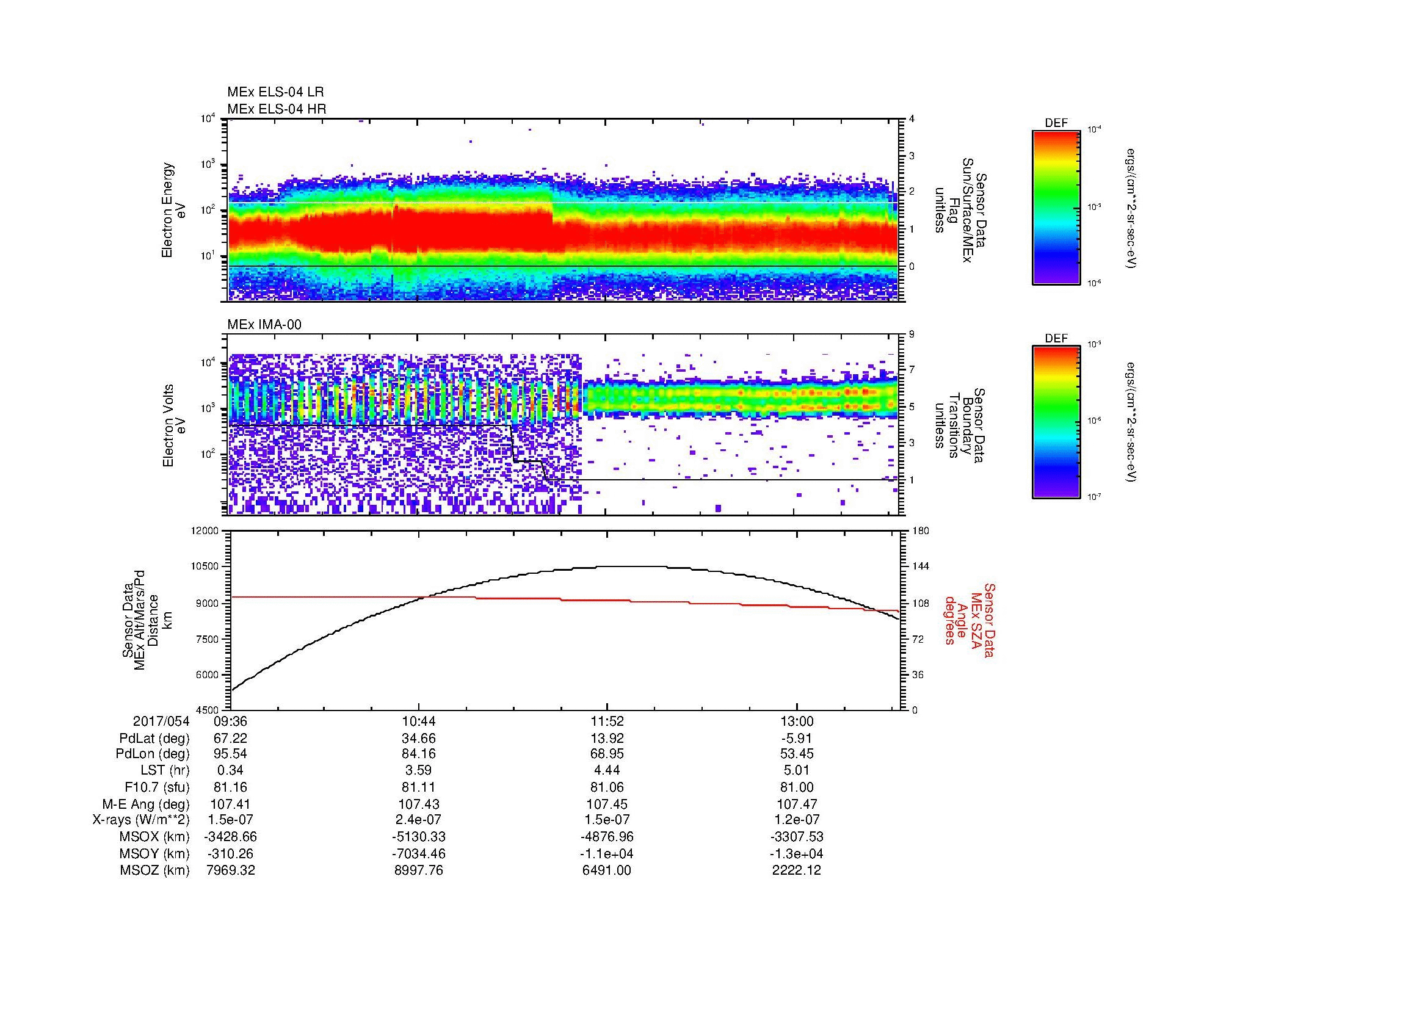Click the 'MEx ELS-04 HR' title text
The height and width of the screenshot is (1009, 1428).
[277, 109]
